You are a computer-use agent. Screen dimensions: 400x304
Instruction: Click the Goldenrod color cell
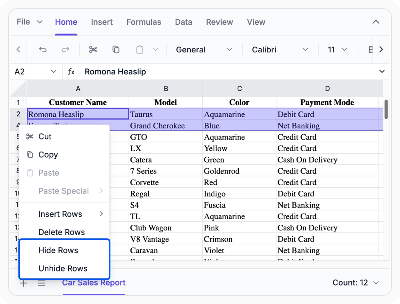coord(239,171)
